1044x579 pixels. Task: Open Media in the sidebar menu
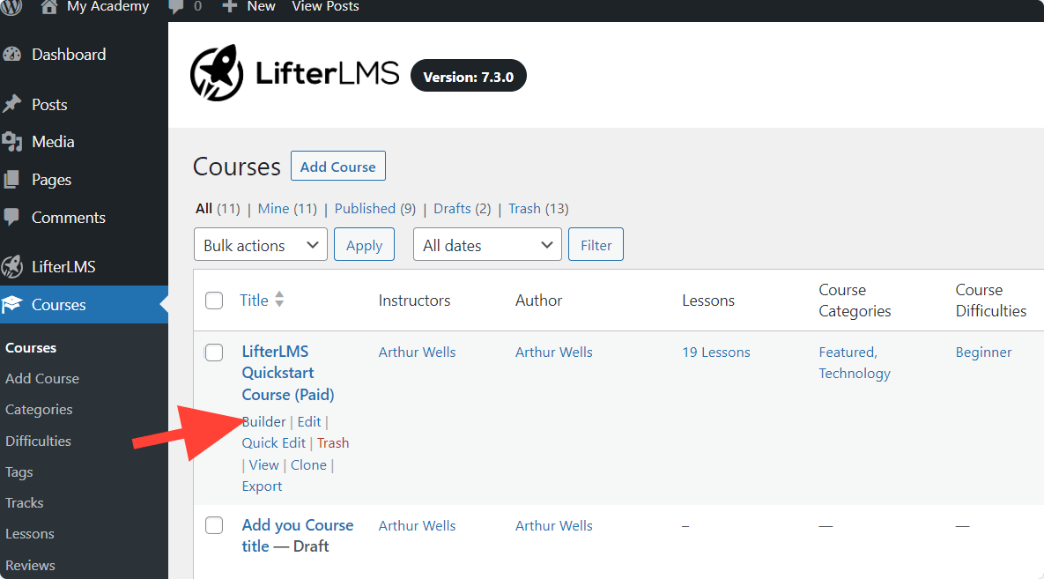[x=53, y=142]
